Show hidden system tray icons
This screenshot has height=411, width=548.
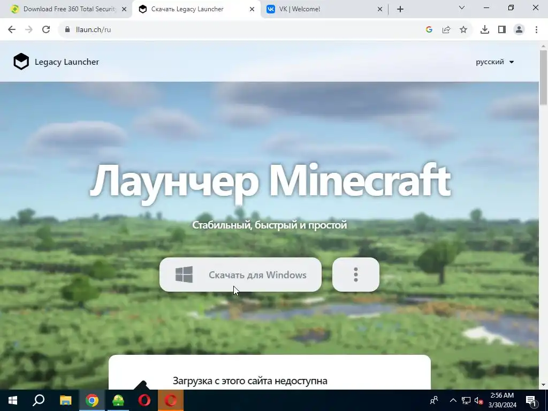pos(453,400)
